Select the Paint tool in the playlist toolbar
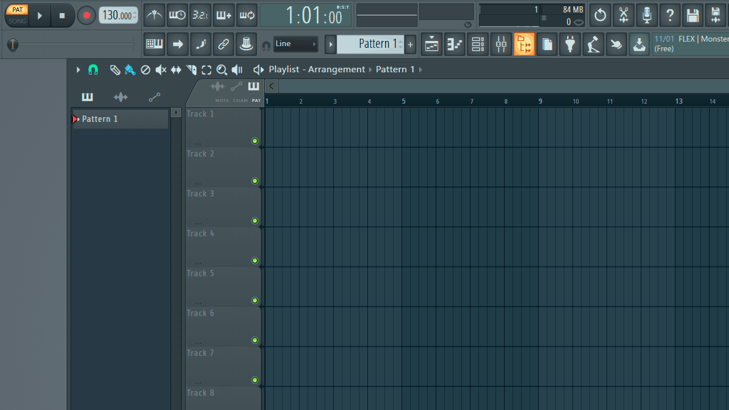The width and height of the screenshot is (729, 410). [129, 69]
